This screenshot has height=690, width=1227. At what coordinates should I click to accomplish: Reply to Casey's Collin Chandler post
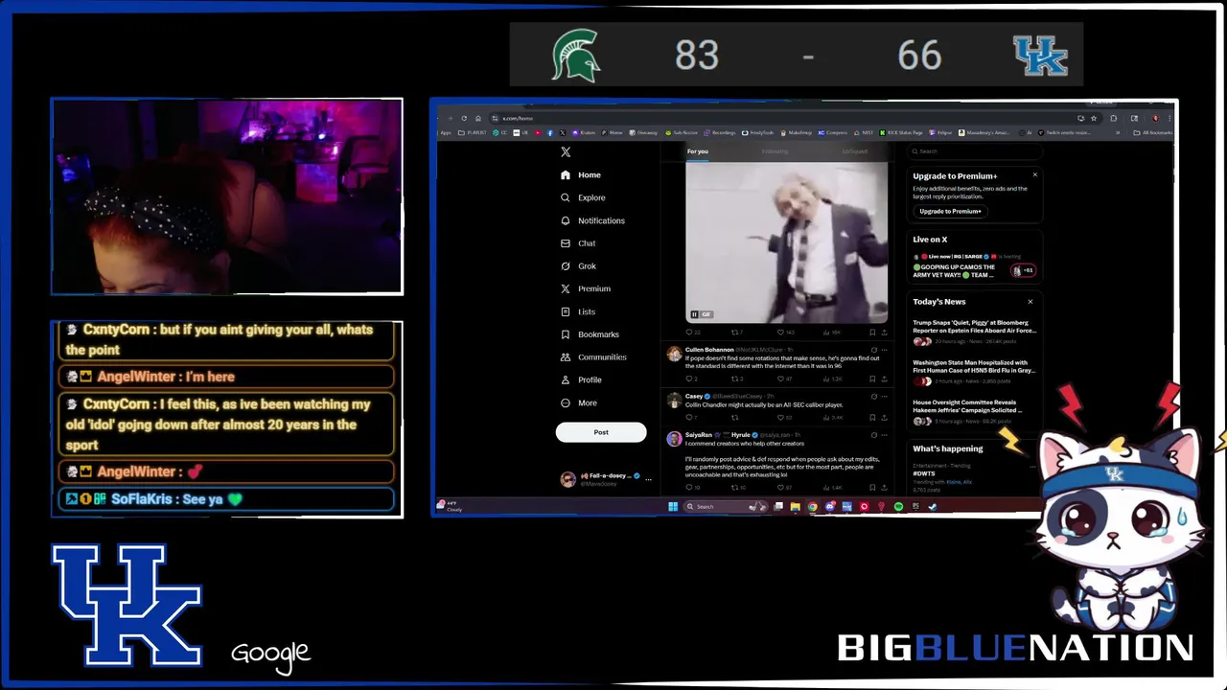689,418
